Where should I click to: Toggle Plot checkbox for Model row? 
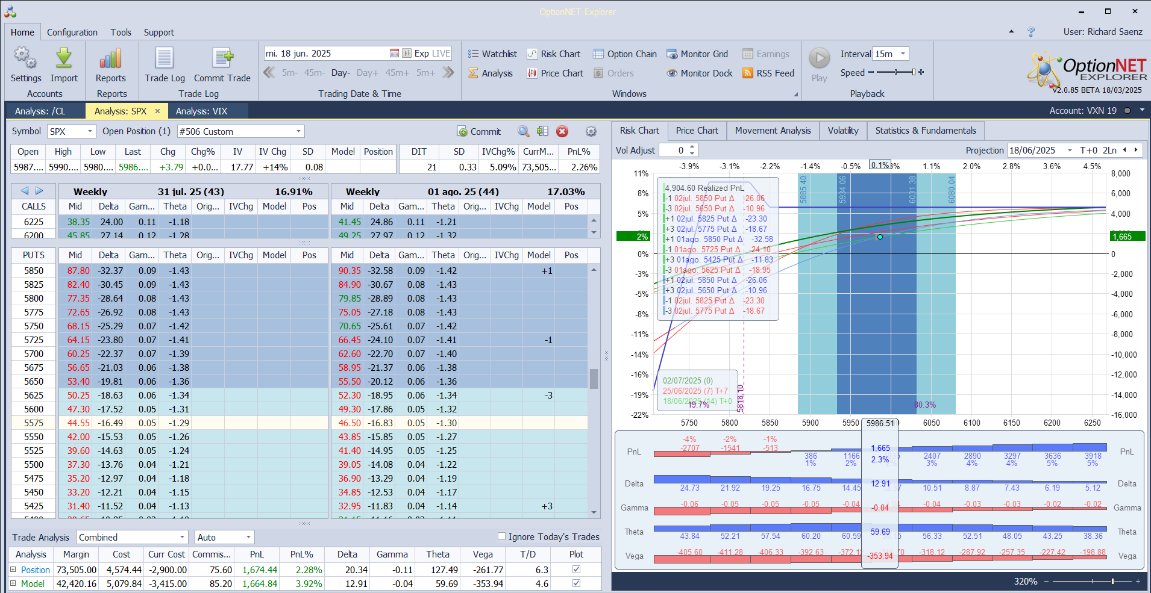(576, 583)
